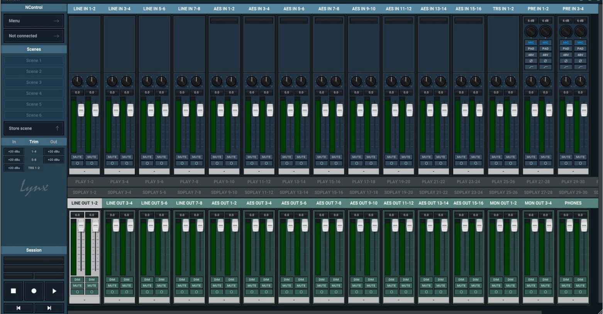Mute the left channel of LINE IN 3-4
Screen dimensions: 603x314
click(112, 157)
